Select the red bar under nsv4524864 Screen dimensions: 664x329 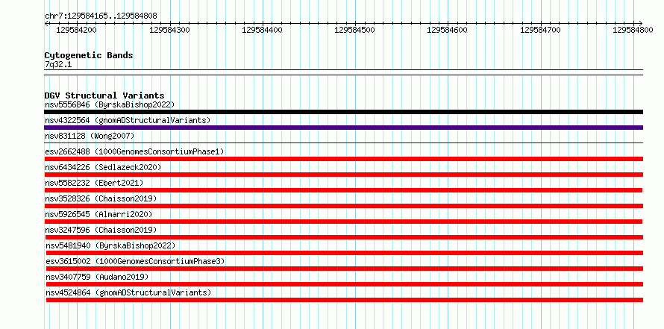coord(345,300)
